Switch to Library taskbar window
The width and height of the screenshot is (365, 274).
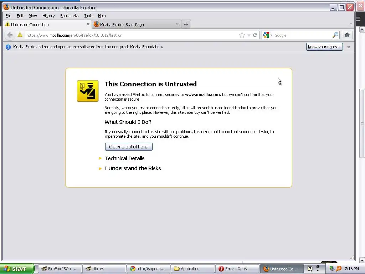click(x=104, y=269)
